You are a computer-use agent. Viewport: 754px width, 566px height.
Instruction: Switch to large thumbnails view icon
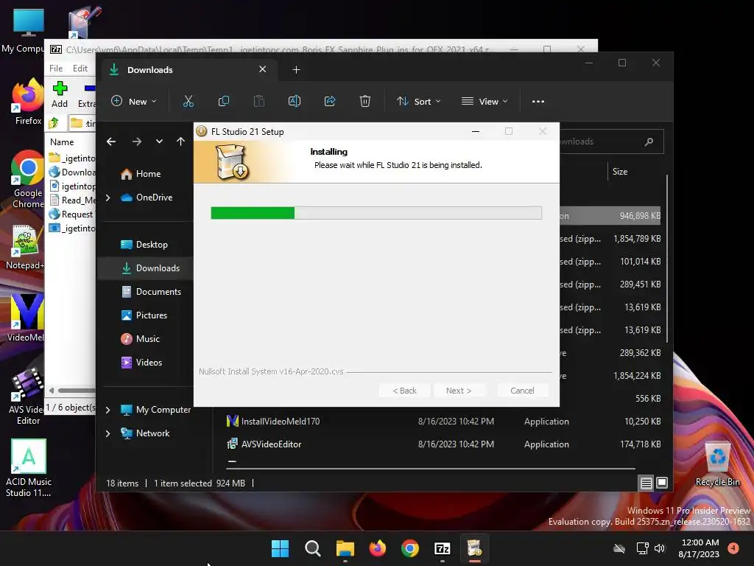pyautogui.click(x=662, y=483)
